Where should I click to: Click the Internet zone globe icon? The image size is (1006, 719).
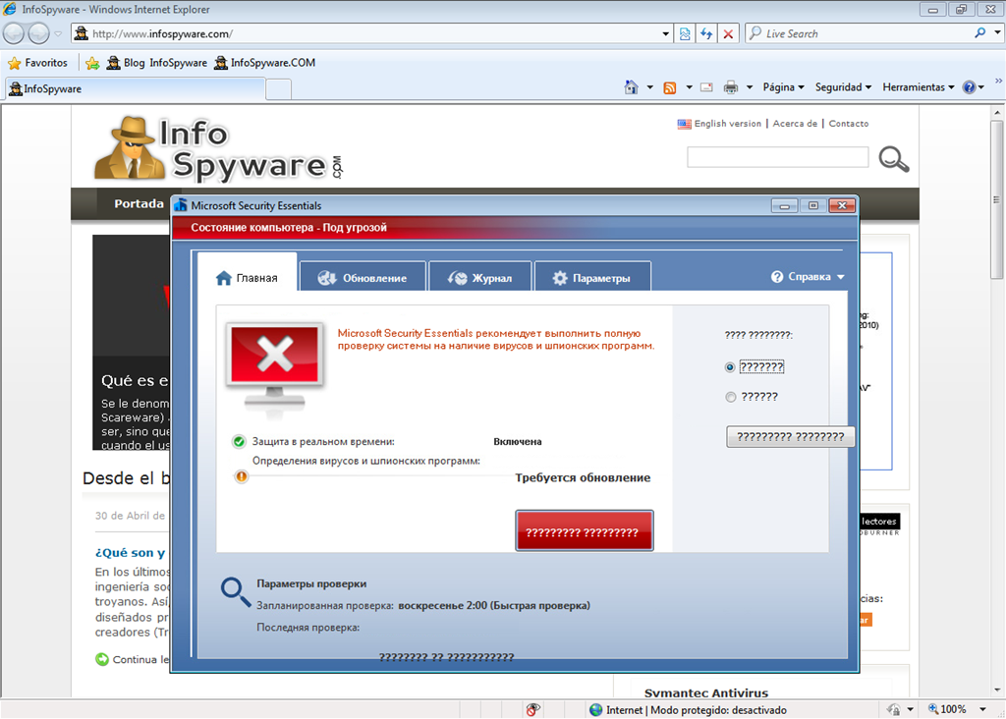pos(596,710)
